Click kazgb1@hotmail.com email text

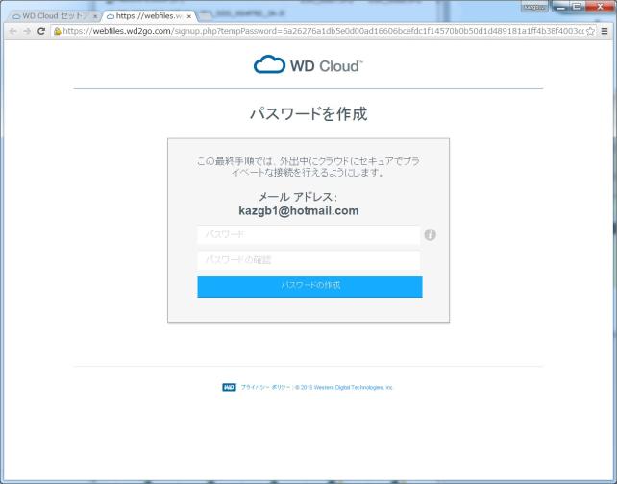pos(299,210)
